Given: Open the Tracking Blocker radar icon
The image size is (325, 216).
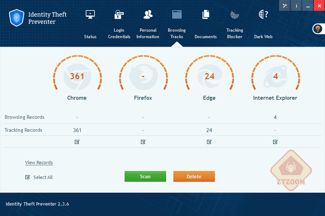Looking at the screenshot, I should pos(235,15).
